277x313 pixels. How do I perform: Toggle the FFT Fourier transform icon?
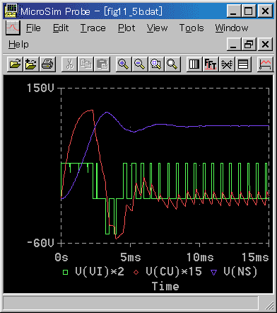click(x=211, y=64)
